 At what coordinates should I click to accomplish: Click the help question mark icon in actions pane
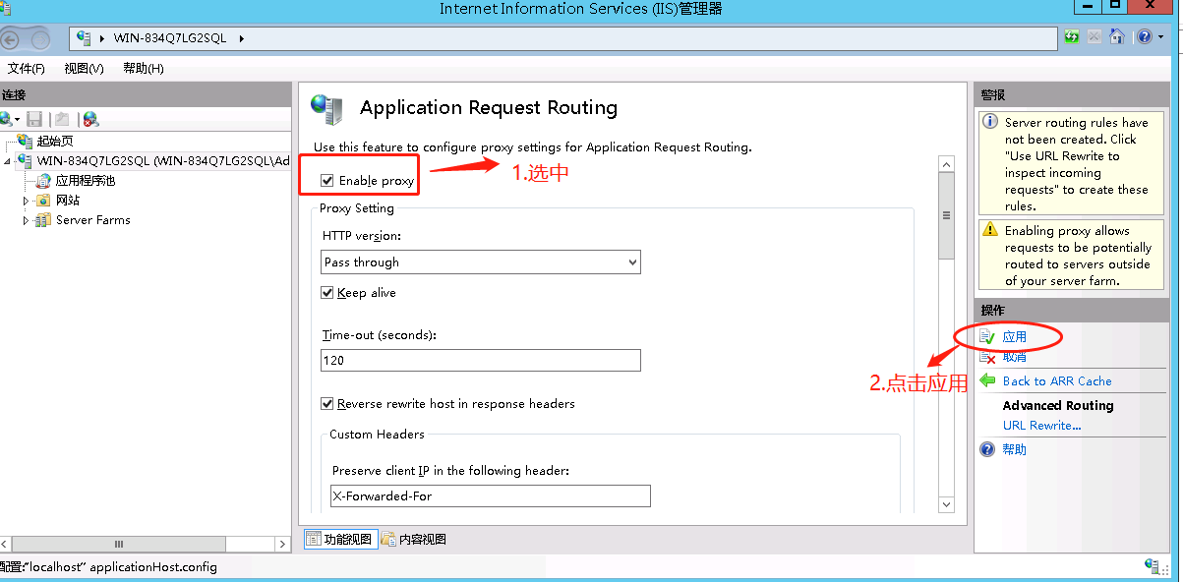988,449
